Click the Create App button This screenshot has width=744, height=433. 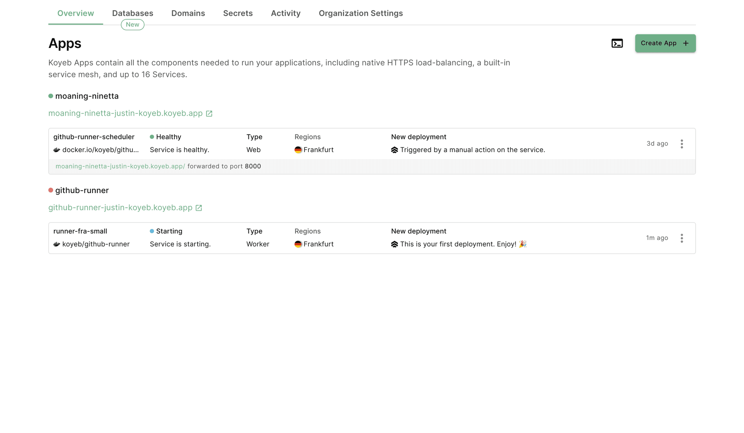point(665,43)
